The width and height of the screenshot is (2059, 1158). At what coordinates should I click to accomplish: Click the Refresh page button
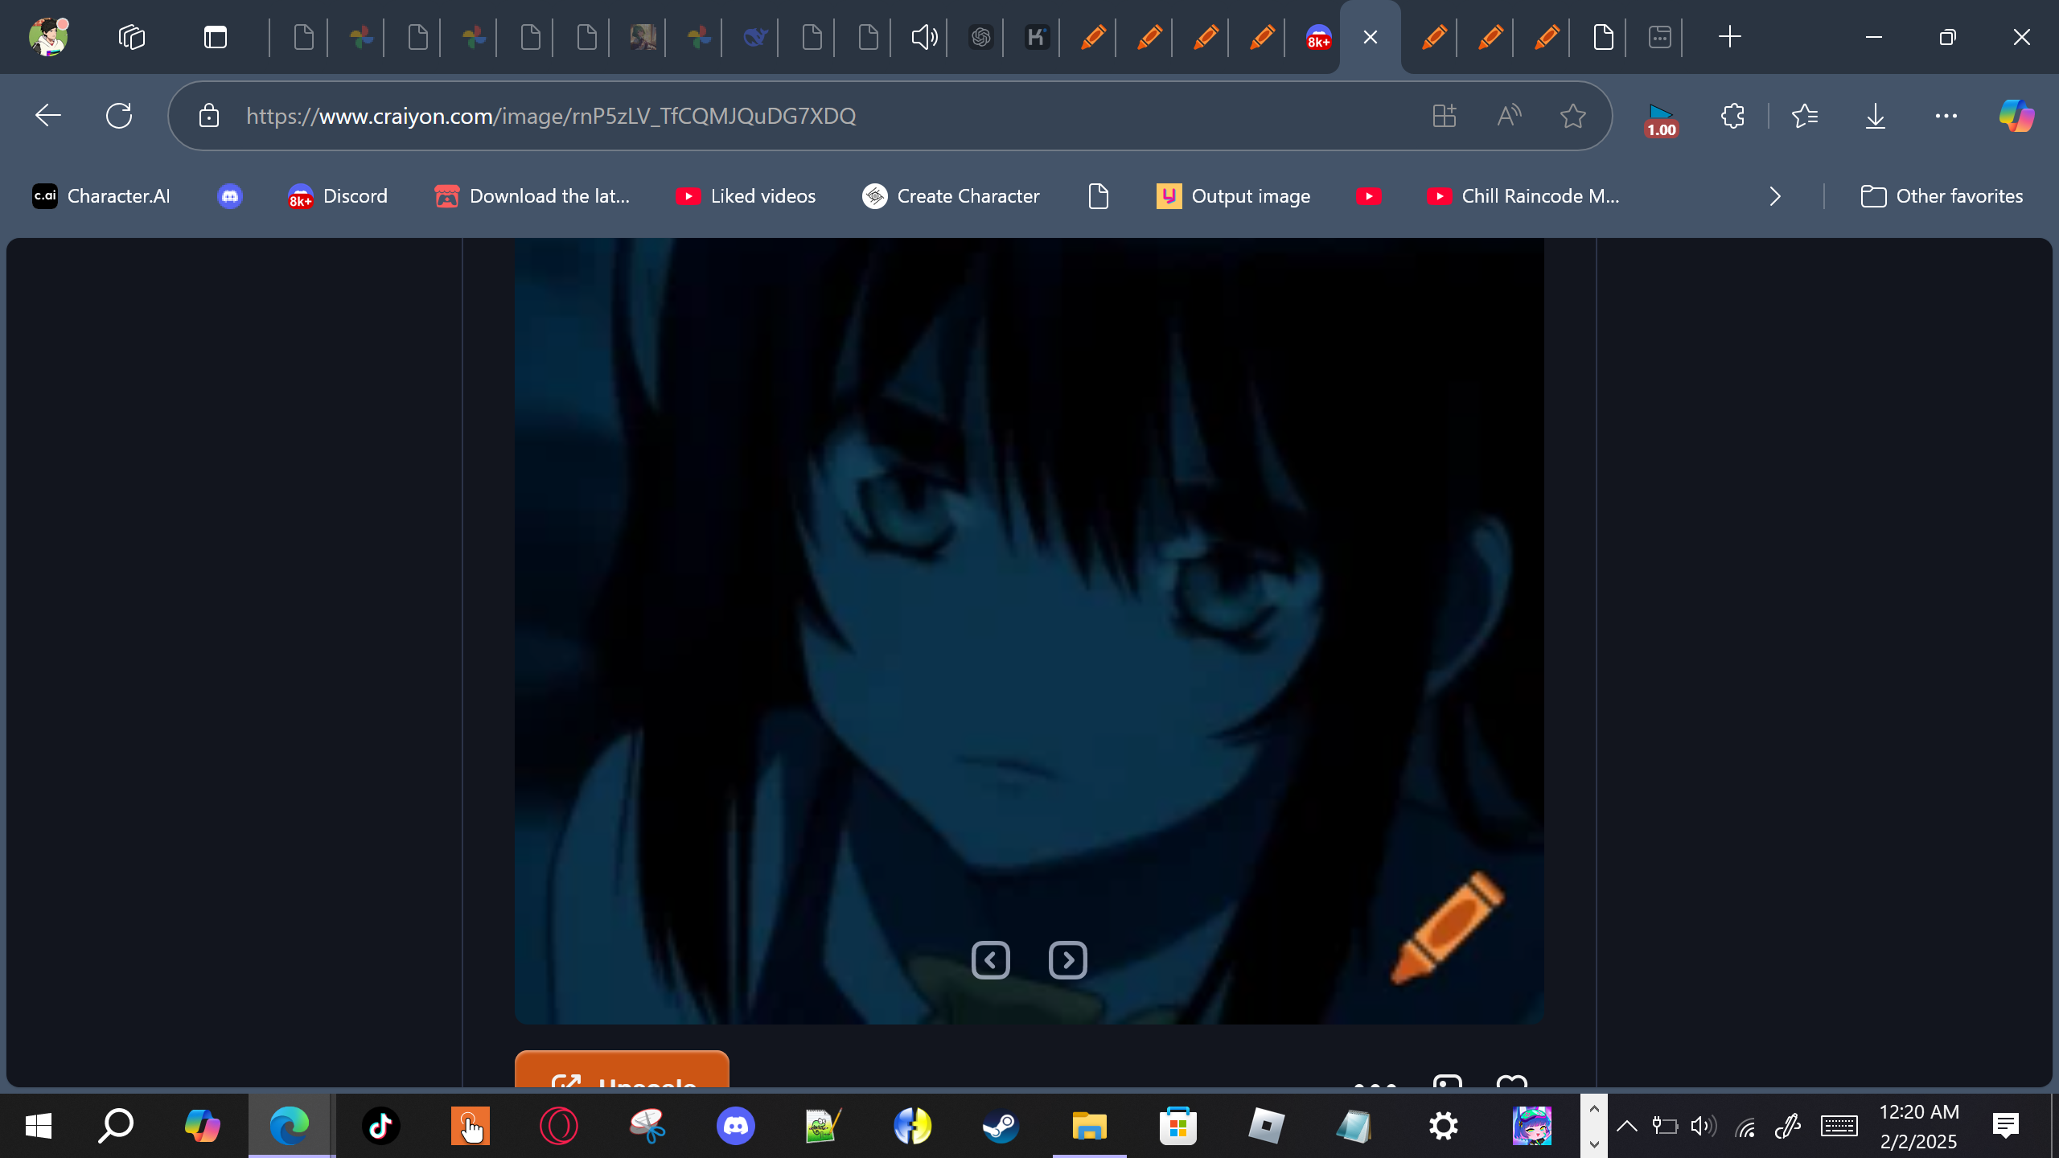119,117
